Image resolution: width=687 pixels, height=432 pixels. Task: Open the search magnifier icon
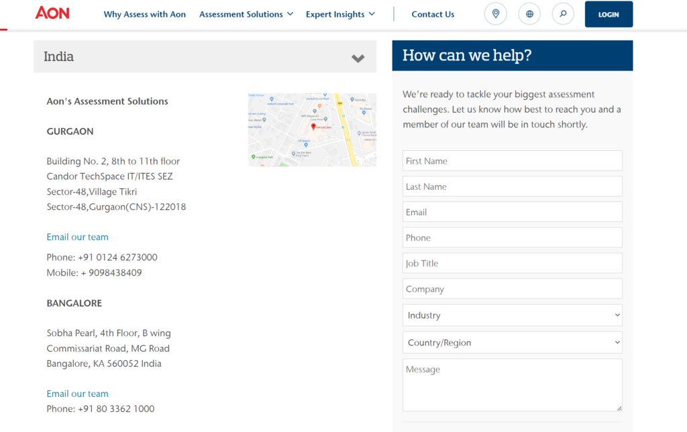[x=563, y=14]
